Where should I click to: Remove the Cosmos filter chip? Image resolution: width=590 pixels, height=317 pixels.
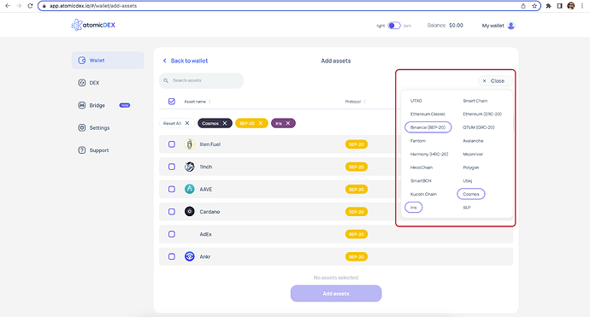click(225, 123)
